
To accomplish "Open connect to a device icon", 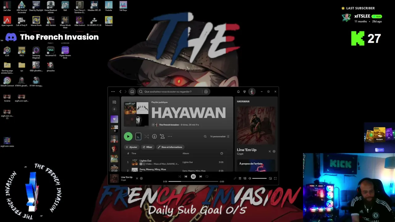I will point(245,178).
